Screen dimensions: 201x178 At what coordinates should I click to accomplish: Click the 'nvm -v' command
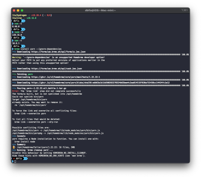(18, 24)
